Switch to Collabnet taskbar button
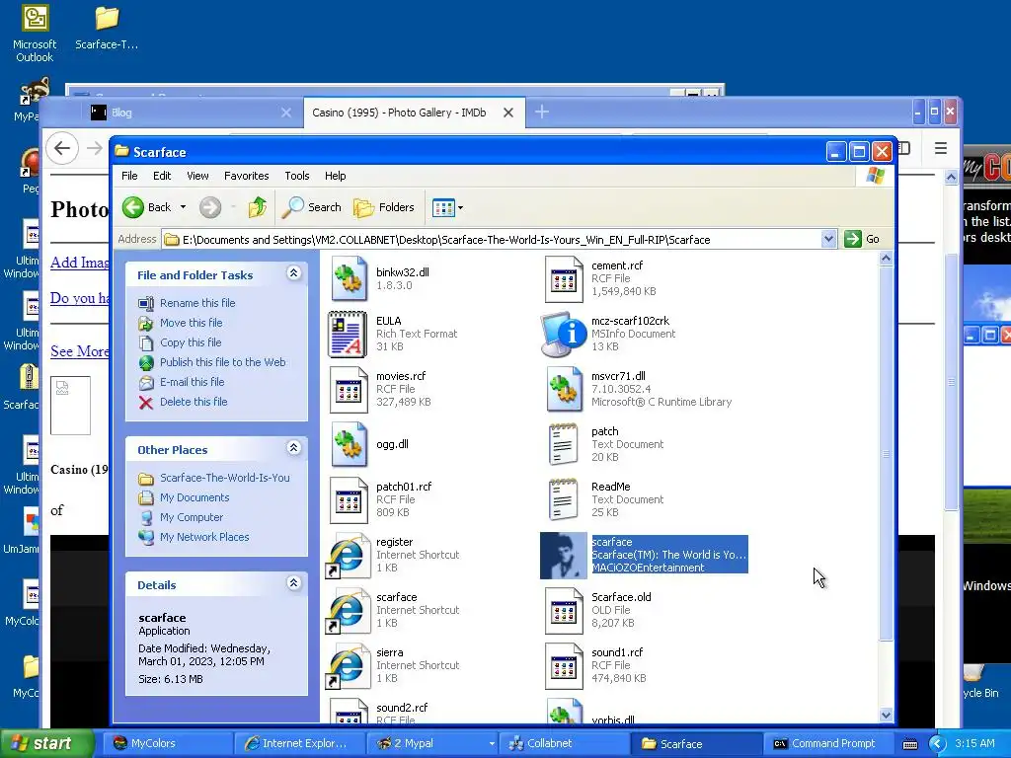The height and width of the screenshot is (758, 1011). [565, 744]
